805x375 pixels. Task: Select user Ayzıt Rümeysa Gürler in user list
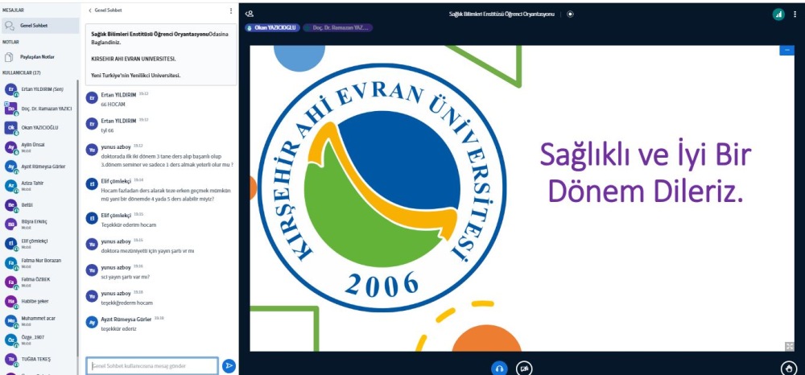click(x=40, y=167)
